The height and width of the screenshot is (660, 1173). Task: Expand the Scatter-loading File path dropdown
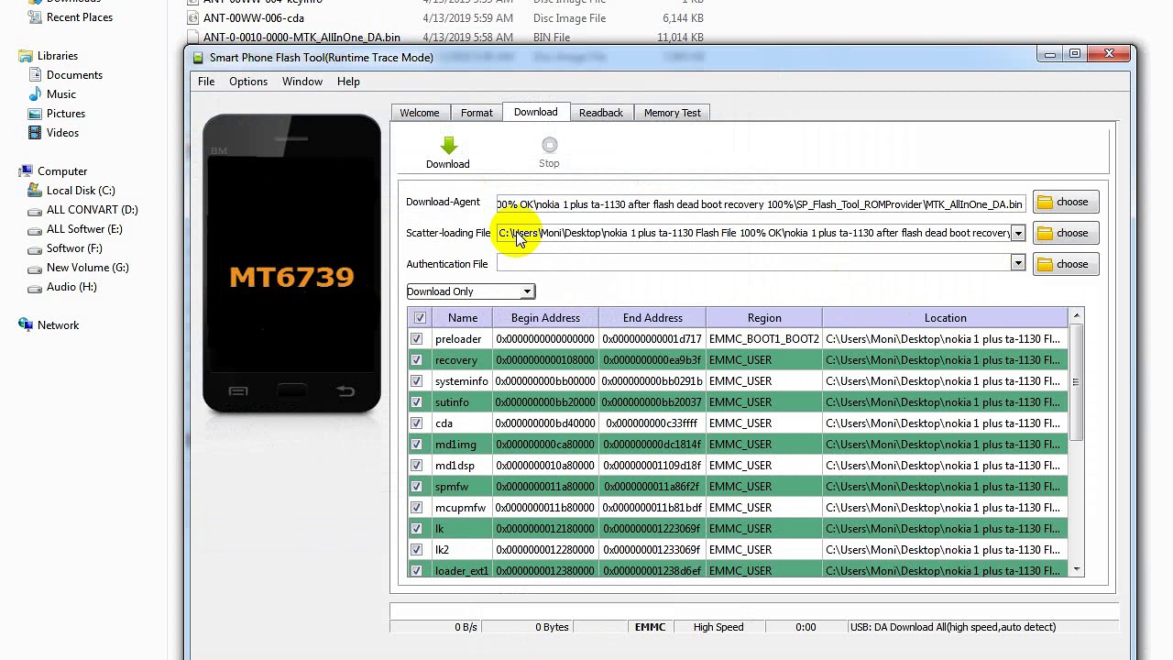pyautogui.click(x=1017, y=234)
